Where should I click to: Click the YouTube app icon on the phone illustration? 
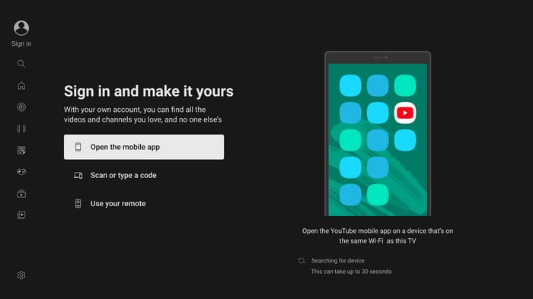point(405,113)
